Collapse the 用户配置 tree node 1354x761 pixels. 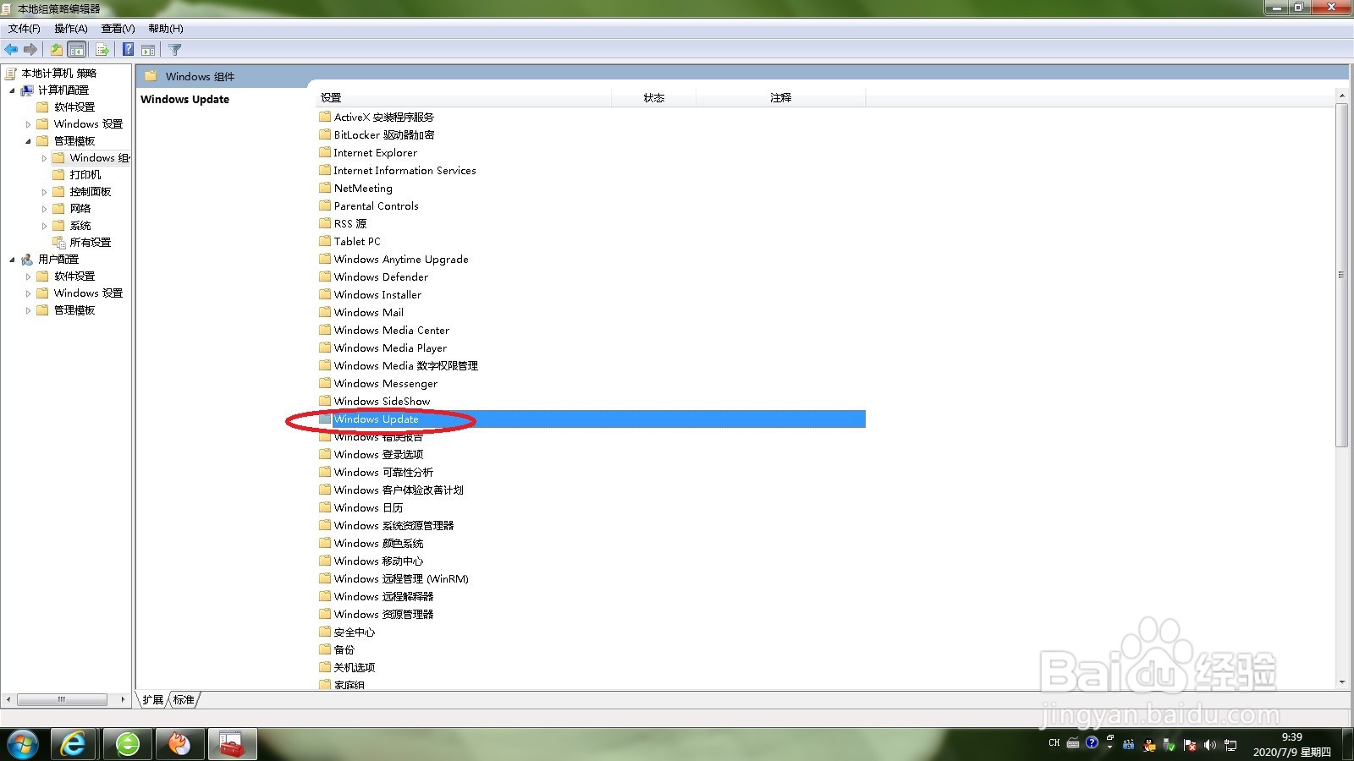coord(12,260)
